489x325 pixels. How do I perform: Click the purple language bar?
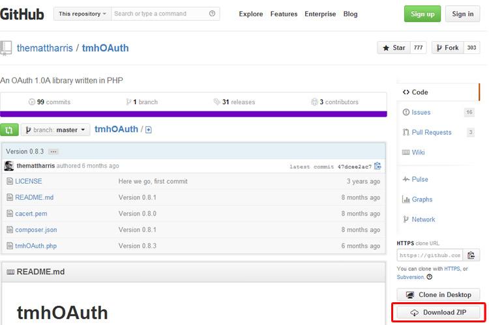click(194, 114)
